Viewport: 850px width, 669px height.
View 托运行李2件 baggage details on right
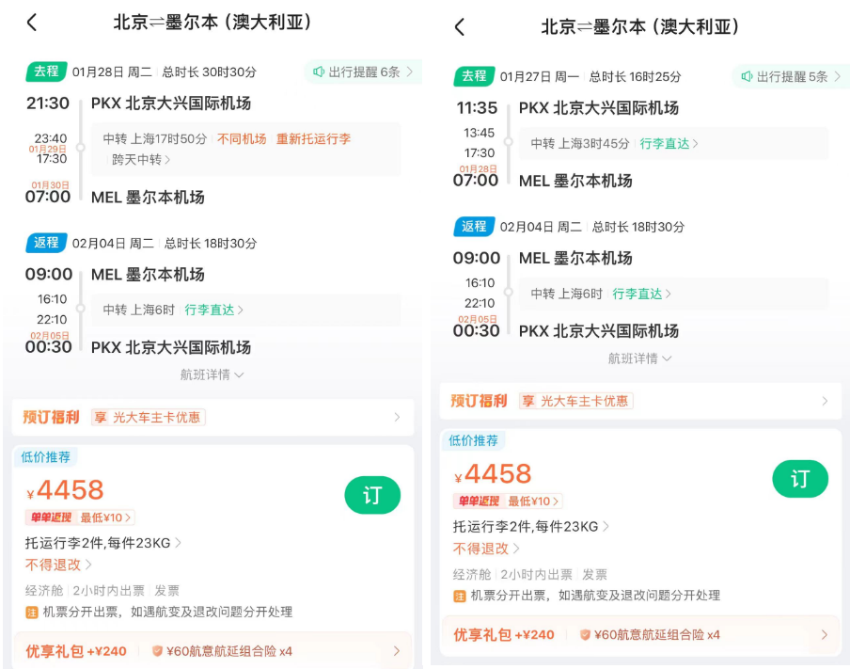530,527
